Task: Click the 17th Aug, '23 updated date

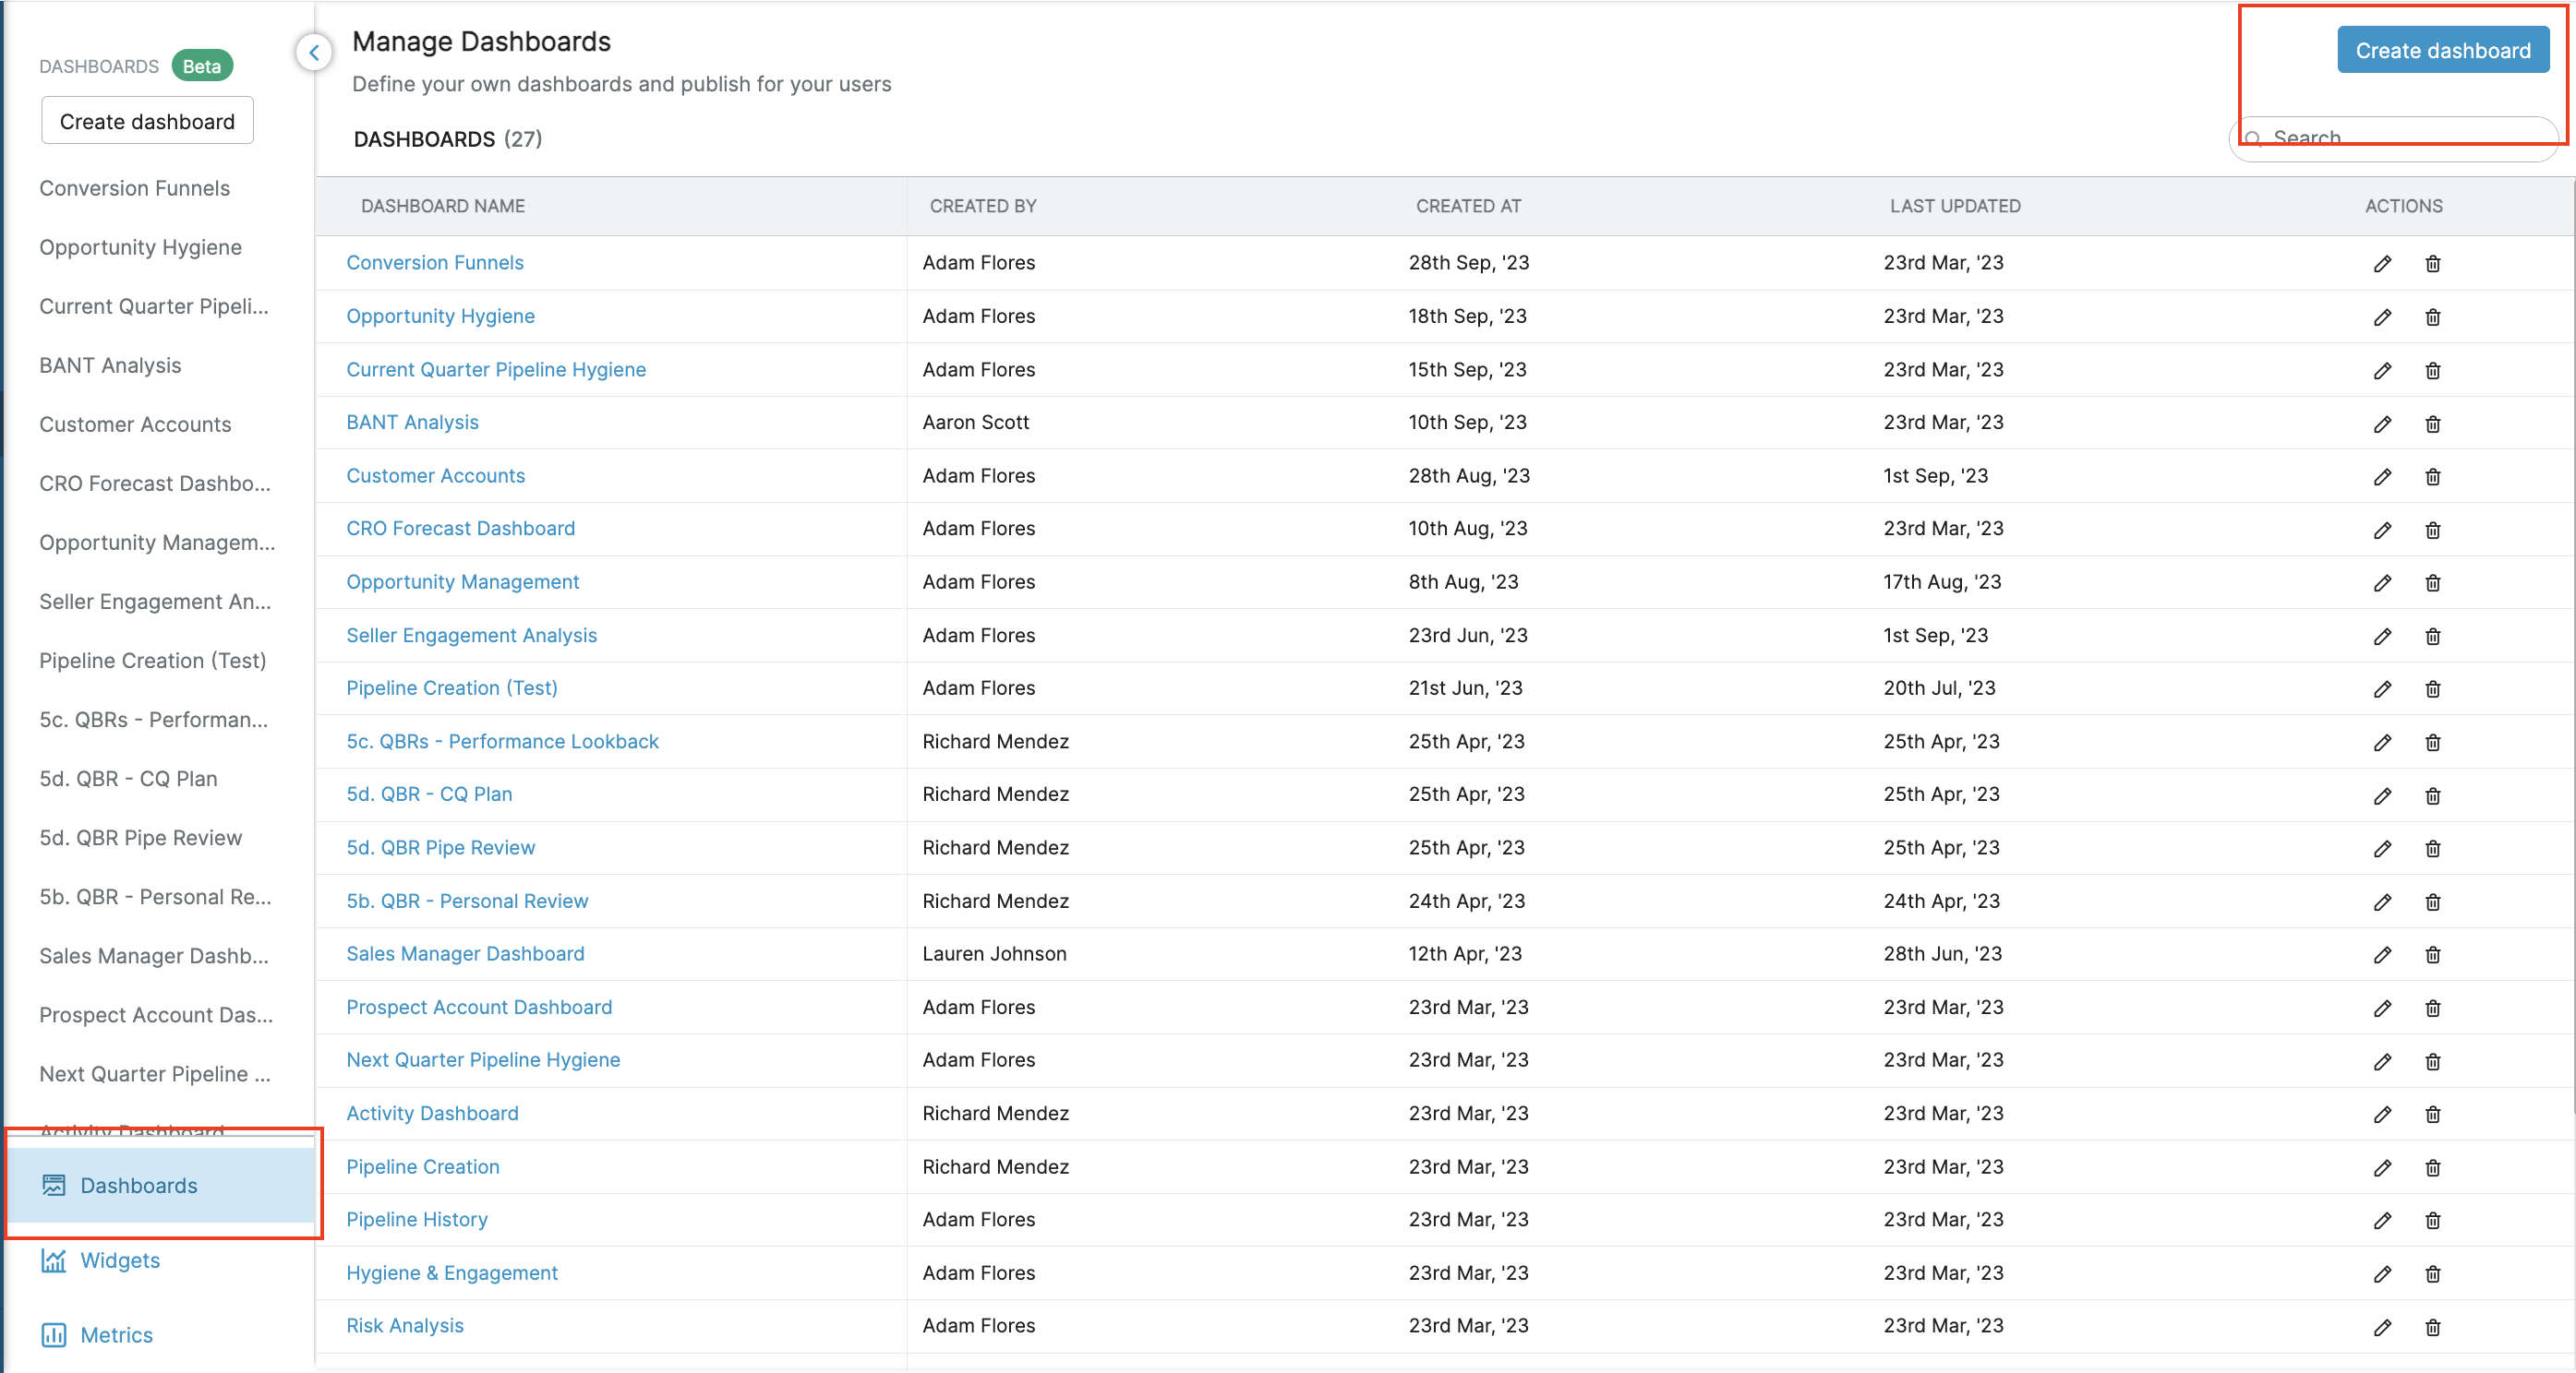Action: pyautogui.click(x=1942, y=581)
